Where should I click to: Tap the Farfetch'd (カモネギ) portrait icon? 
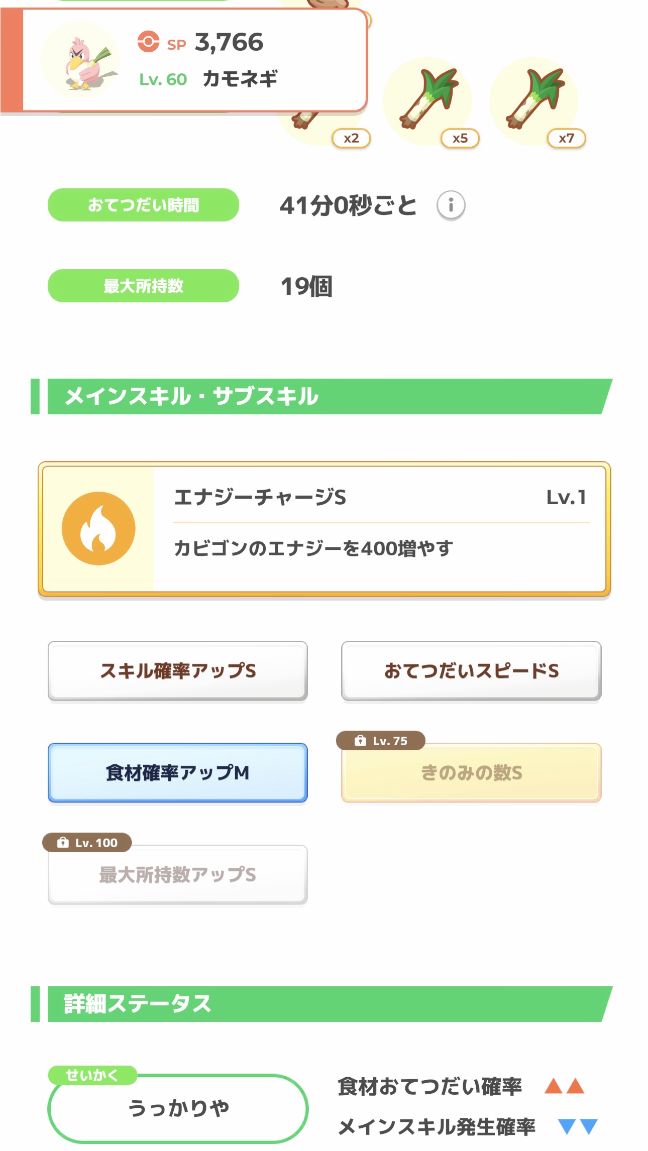80,60
